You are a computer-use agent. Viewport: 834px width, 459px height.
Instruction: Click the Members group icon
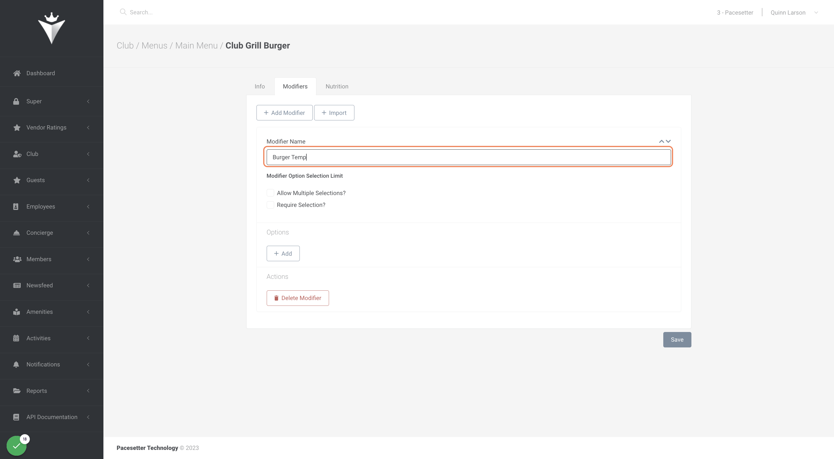pos(17,259)
